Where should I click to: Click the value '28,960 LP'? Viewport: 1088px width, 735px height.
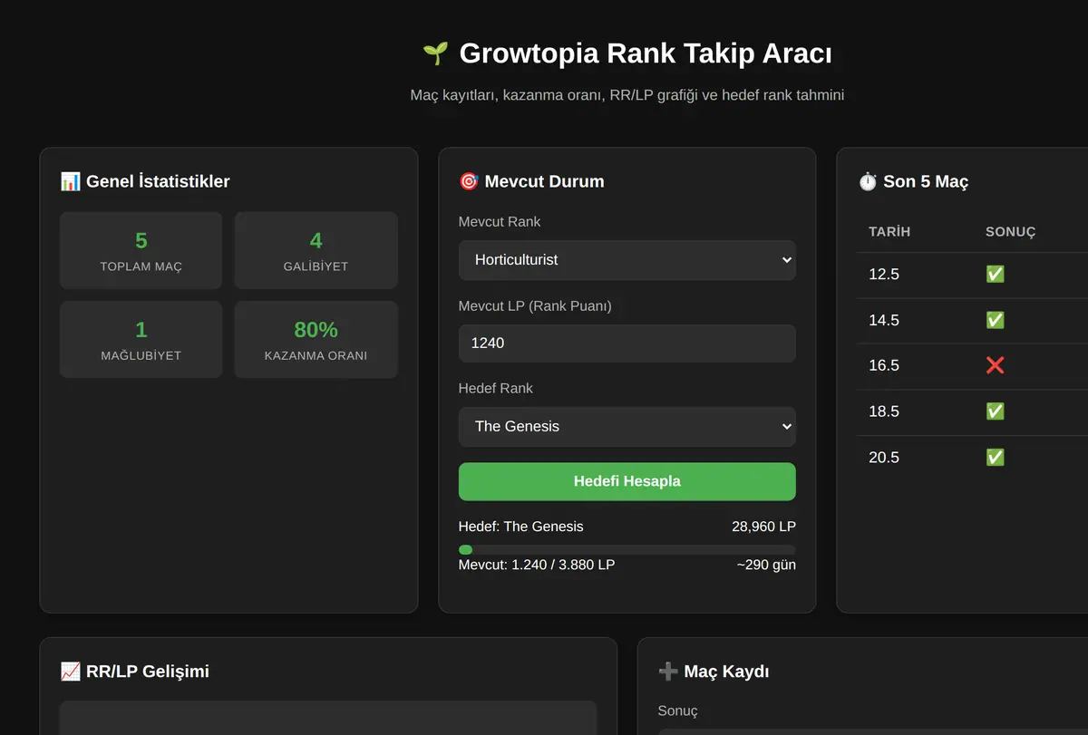(x=763, y=527)
